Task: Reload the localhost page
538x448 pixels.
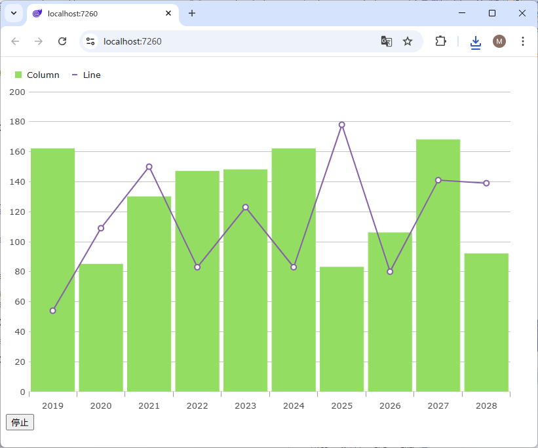Action: coord(62,41)
